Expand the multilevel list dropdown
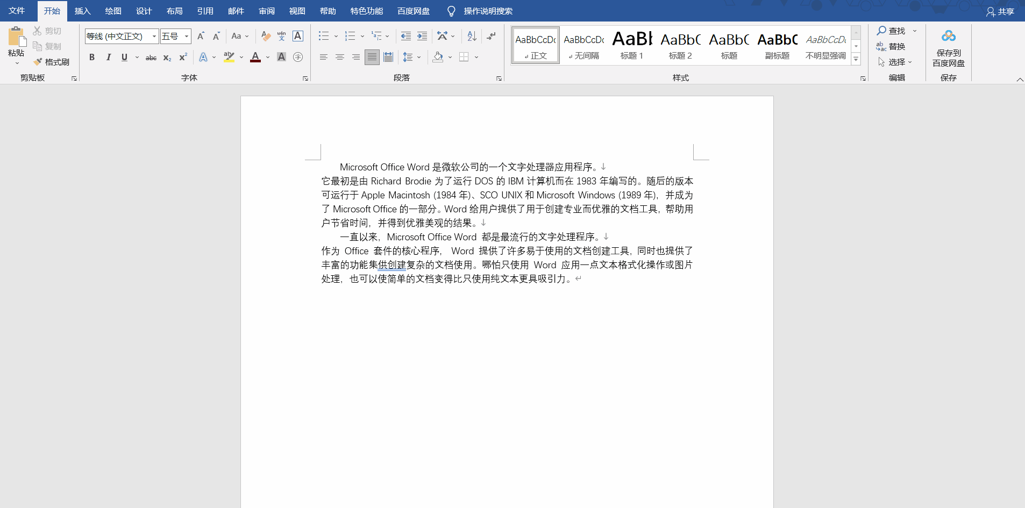This screenshot has height=508, width=1025. click(x=387, y=37)
